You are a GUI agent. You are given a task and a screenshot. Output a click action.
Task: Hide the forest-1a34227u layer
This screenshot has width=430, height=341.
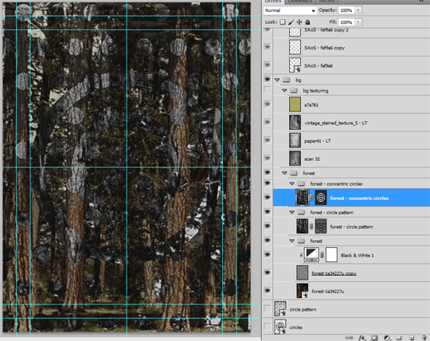pos(268,291)
